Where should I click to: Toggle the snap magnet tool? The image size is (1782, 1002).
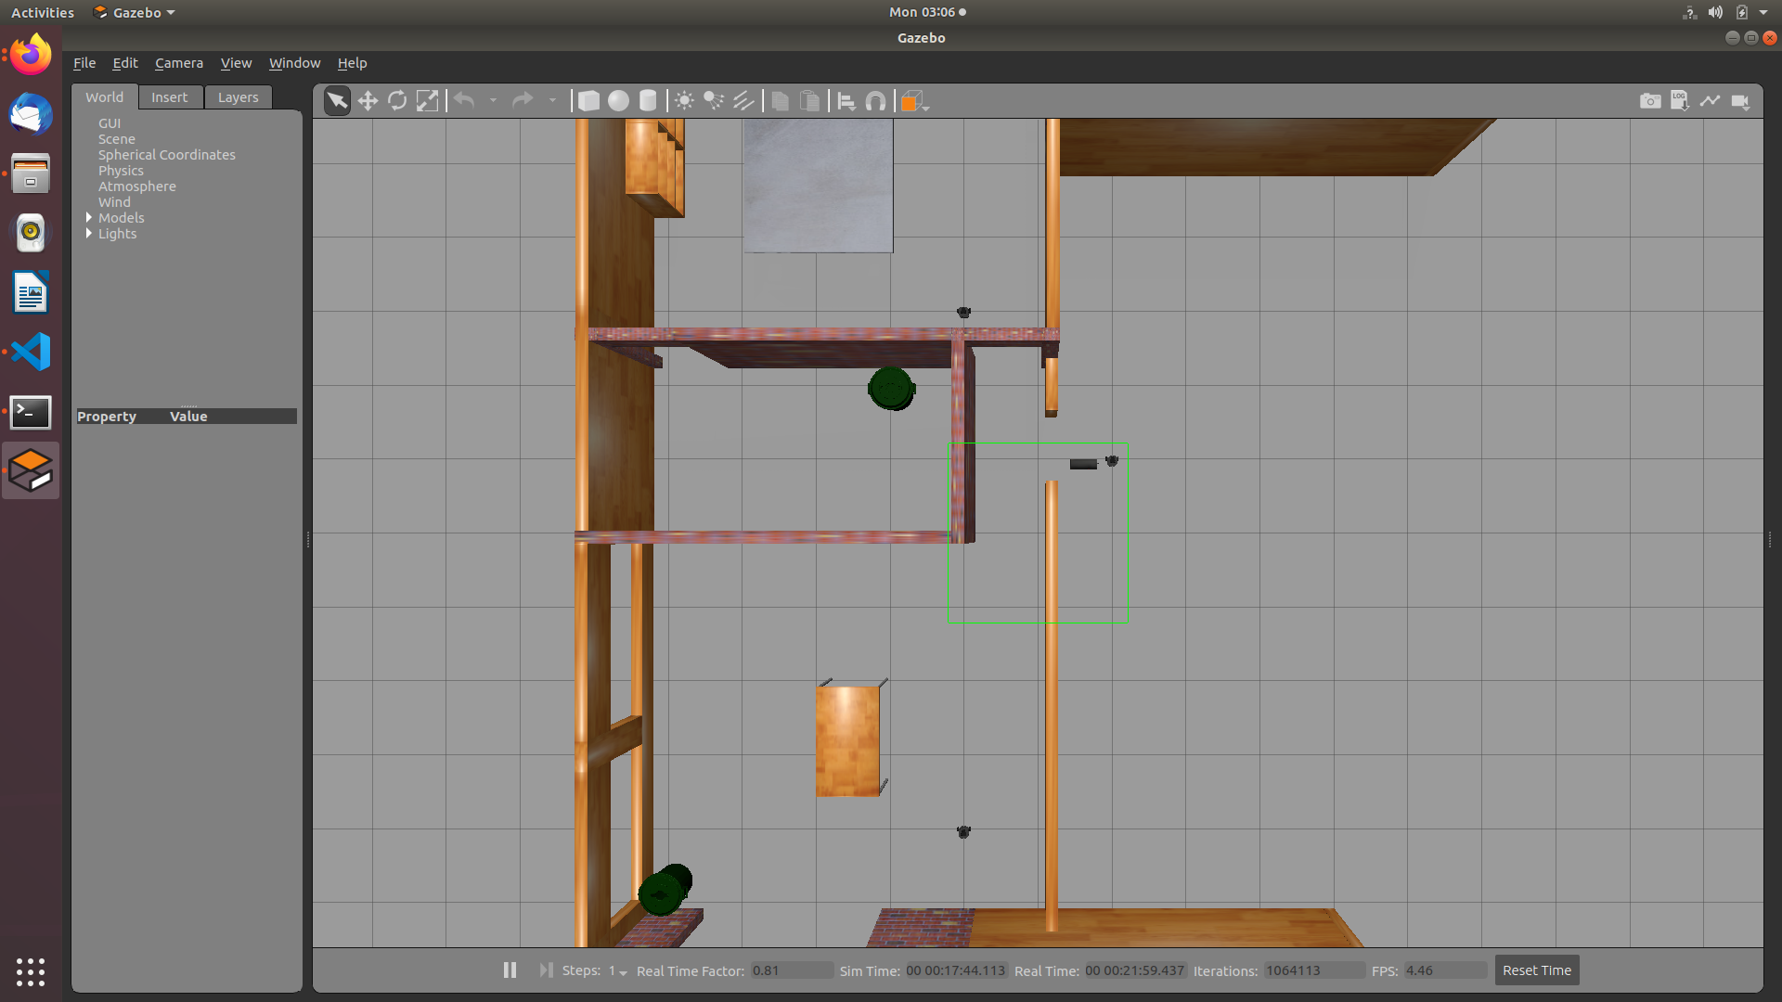click(x=875, y=100)
